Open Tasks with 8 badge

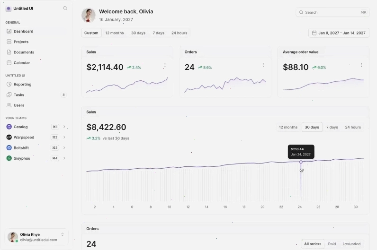(36, 95)
